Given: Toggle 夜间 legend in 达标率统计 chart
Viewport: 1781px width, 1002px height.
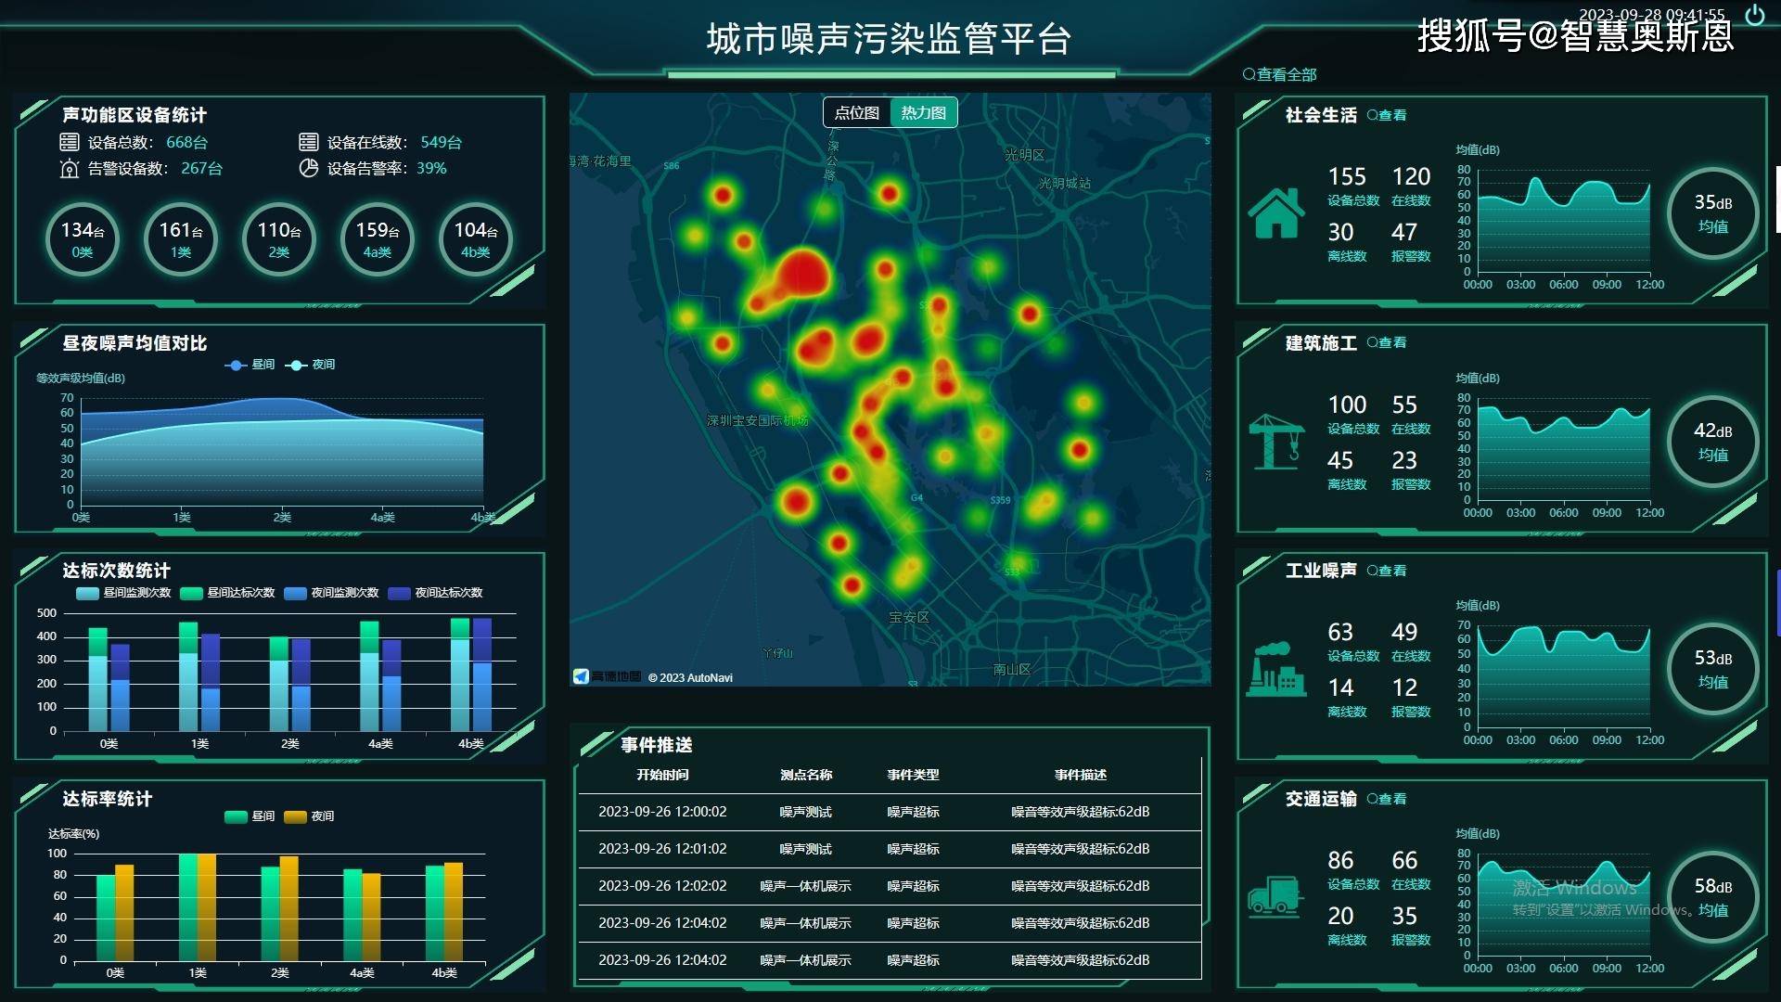Looking at the screenshot, I should pos(309,816).
